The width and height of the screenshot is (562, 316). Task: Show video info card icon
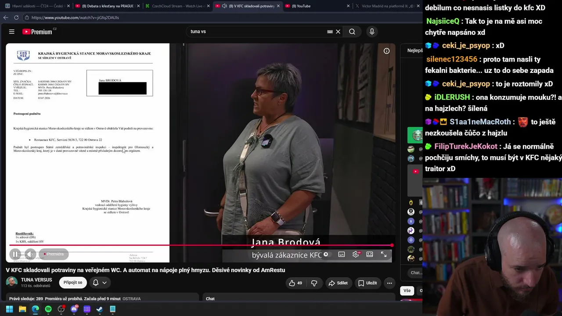click(x=386, y=51)
